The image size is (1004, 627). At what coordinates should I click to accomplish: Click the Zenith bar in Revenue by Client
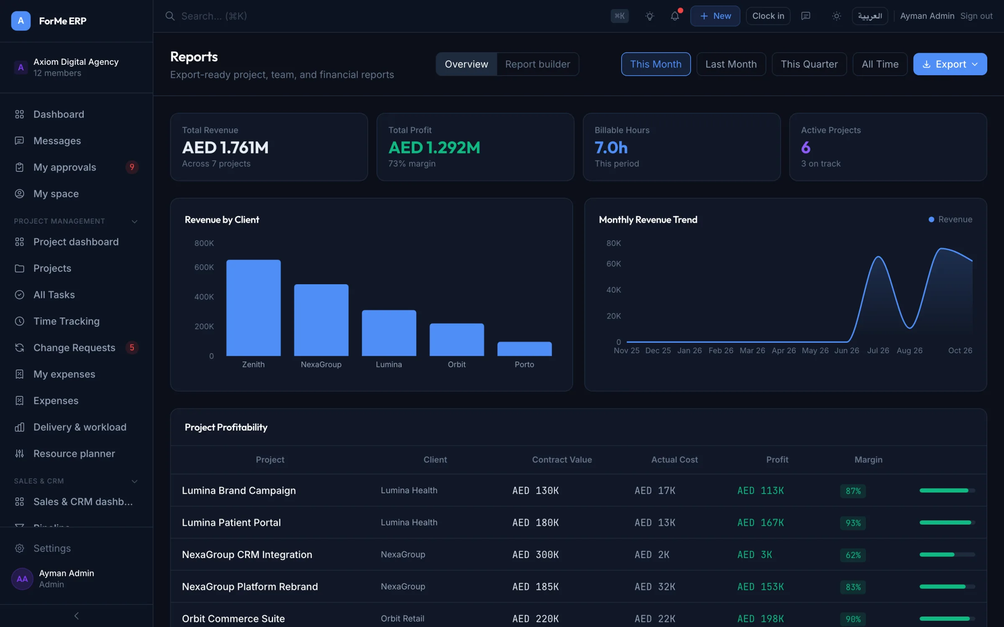[254, 308]
